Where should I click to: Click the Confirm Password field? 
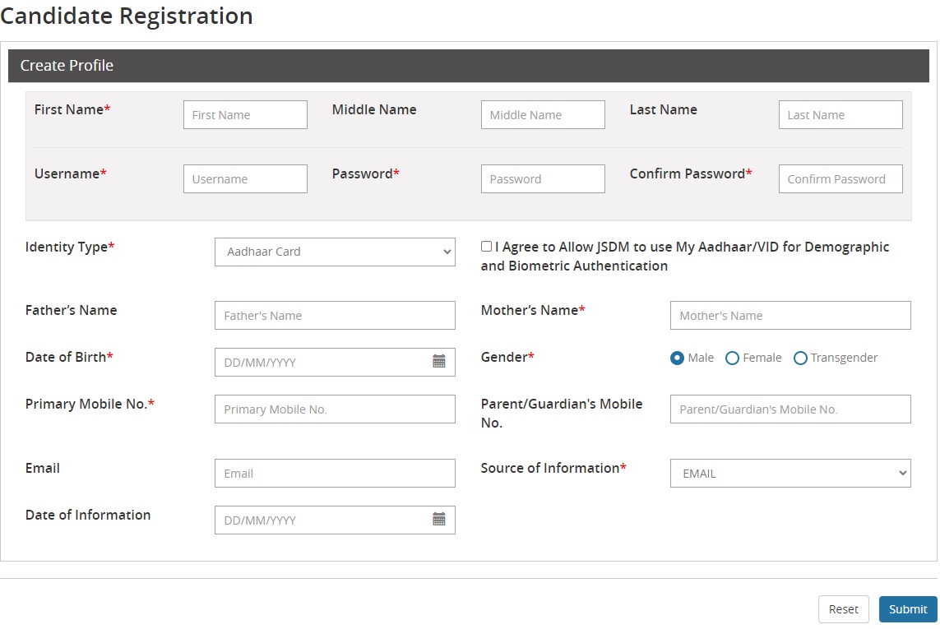tap(840, 179)
